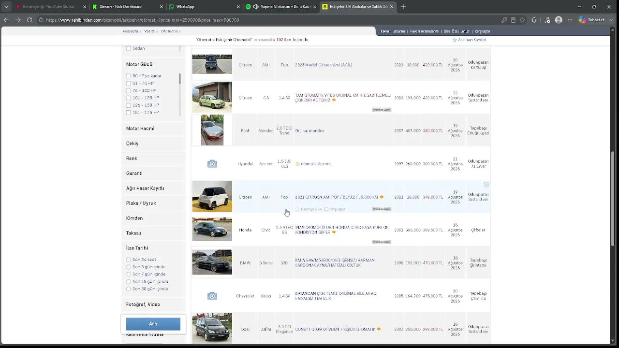Go back using the browser back arrow
This screenshot has width=619, height=348.
[6, 20]
